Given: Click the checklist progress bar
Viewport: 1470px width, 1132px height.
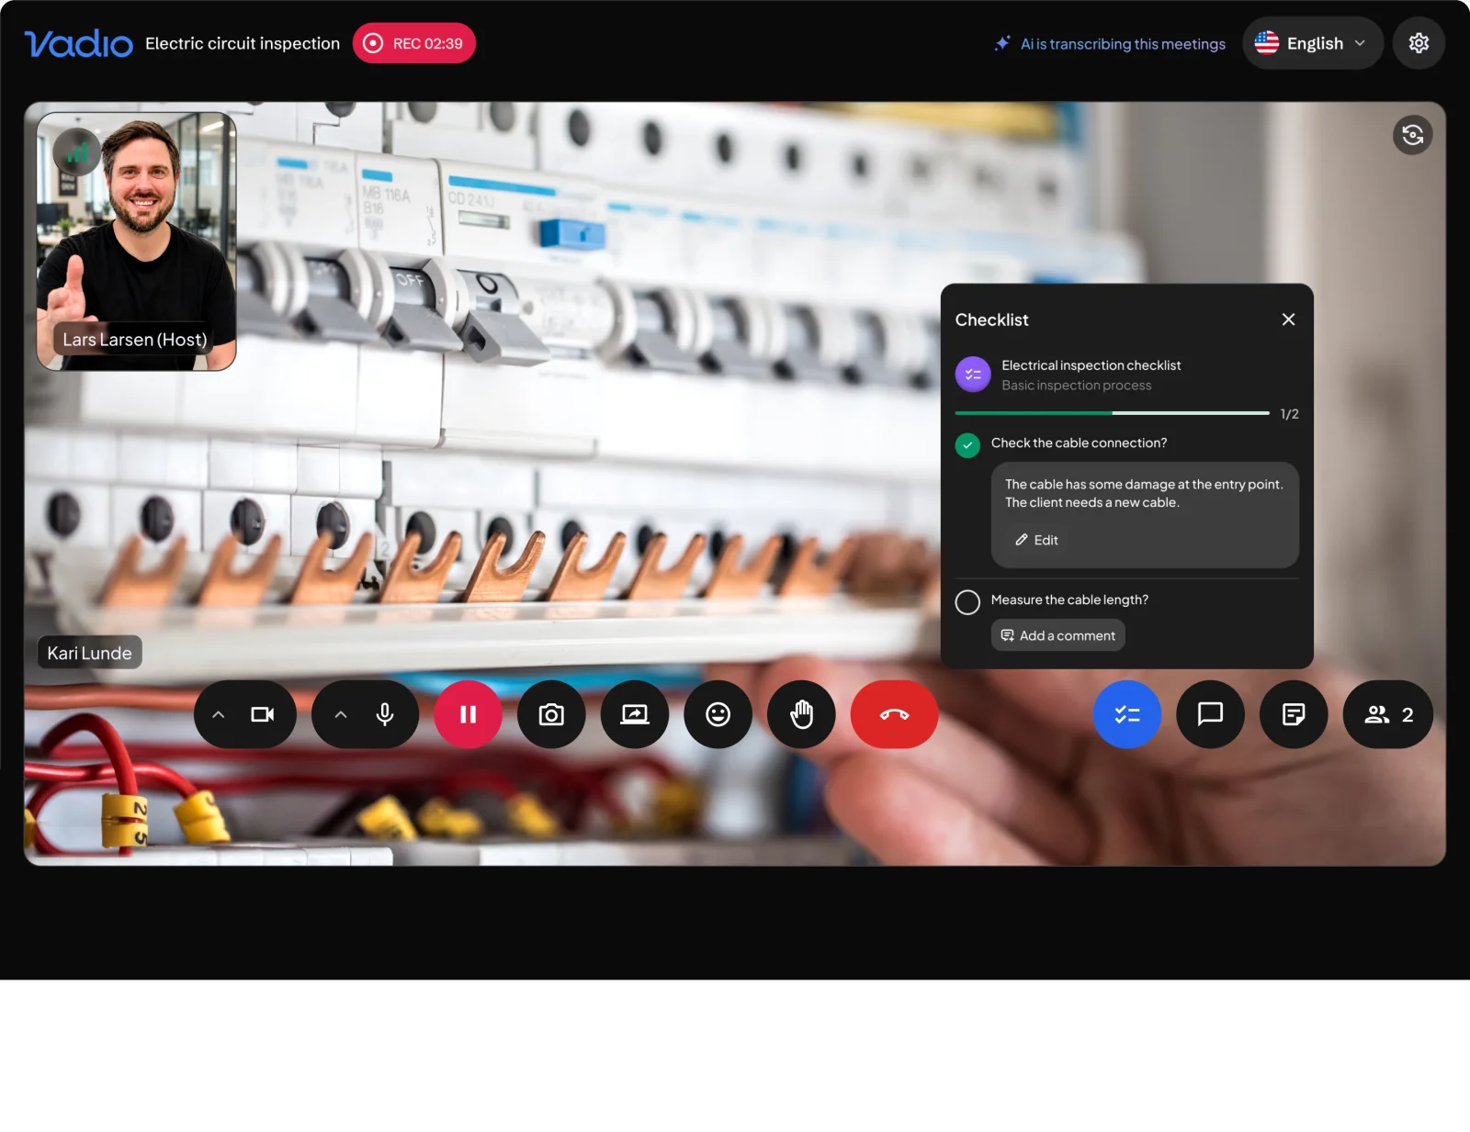Looking at the screenshot, I should coord(1112,413).
